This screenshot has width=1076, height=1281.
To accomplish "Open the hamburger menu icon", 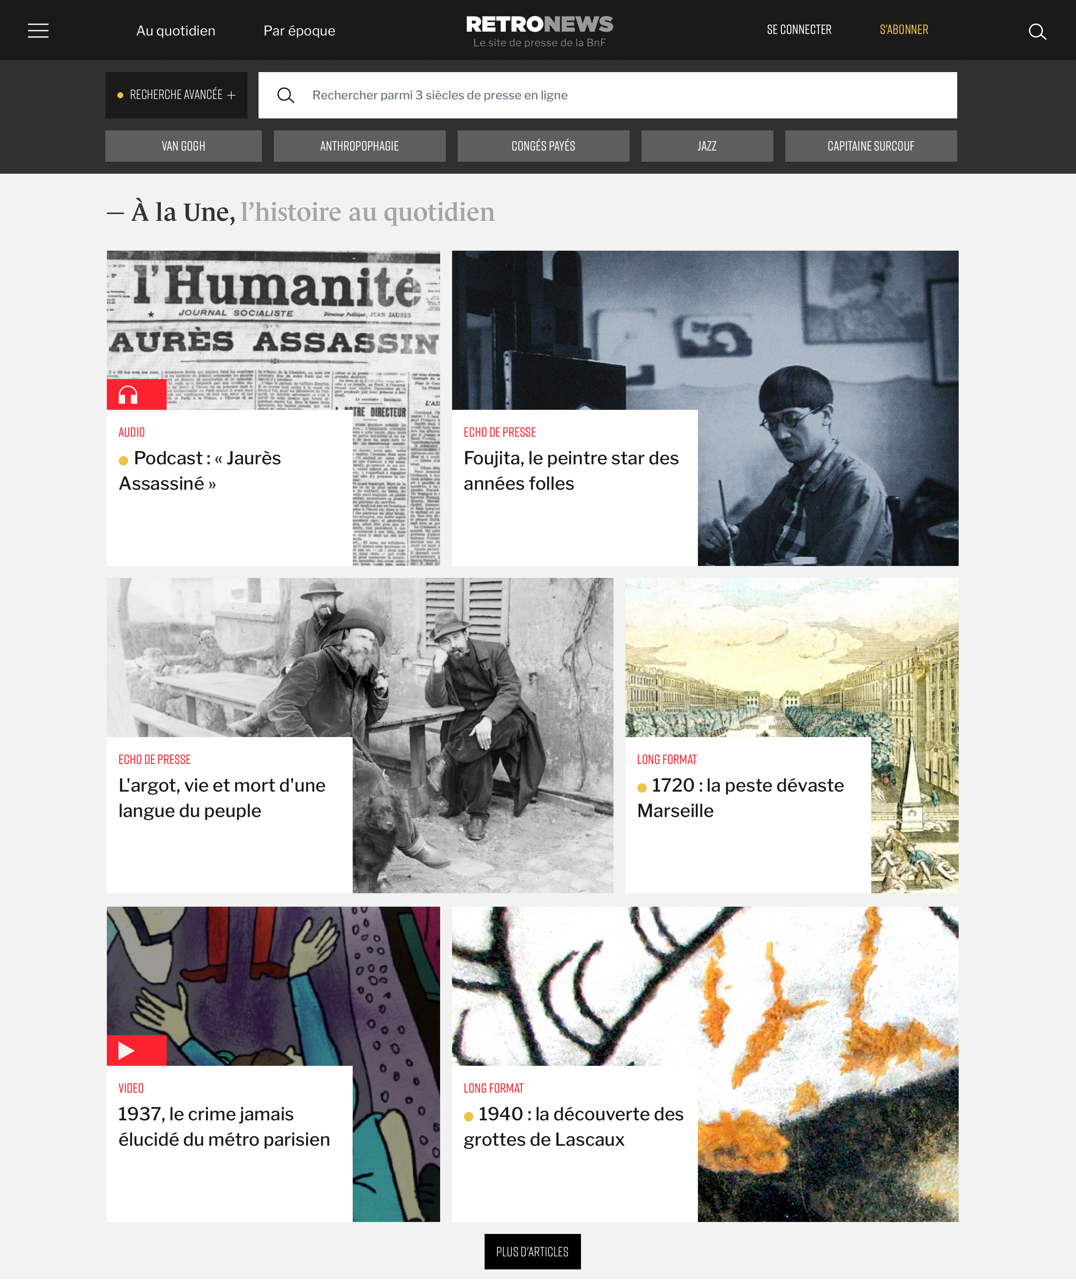I will tap(38, 31).
